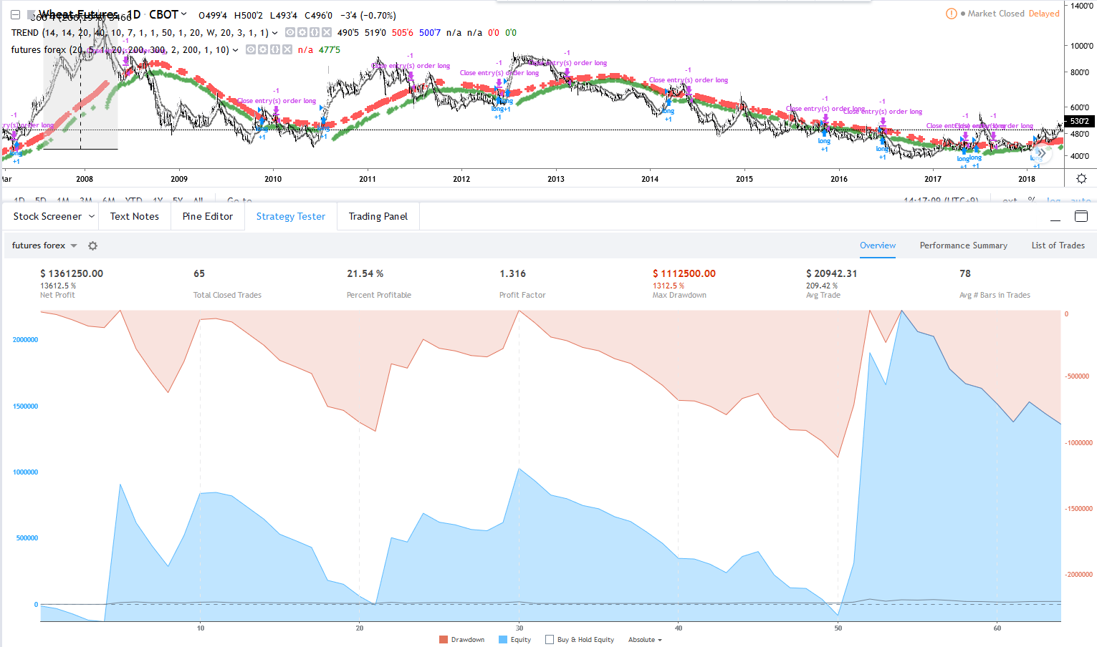Expand the Absolute display mode dropdown
This screenshot has width=1097, height=647.
[645, 640]
